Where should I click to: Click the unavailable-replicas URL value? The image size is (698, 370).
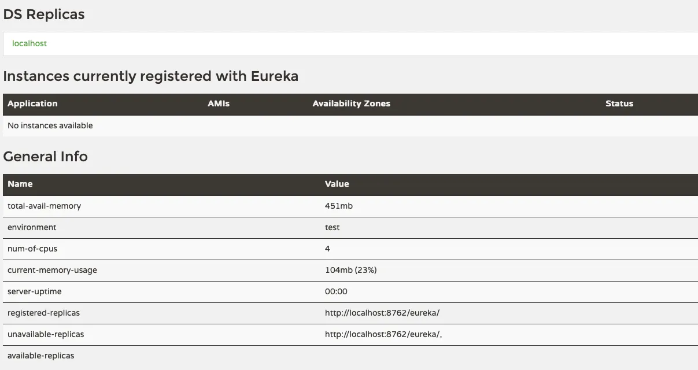pos(383,334)
